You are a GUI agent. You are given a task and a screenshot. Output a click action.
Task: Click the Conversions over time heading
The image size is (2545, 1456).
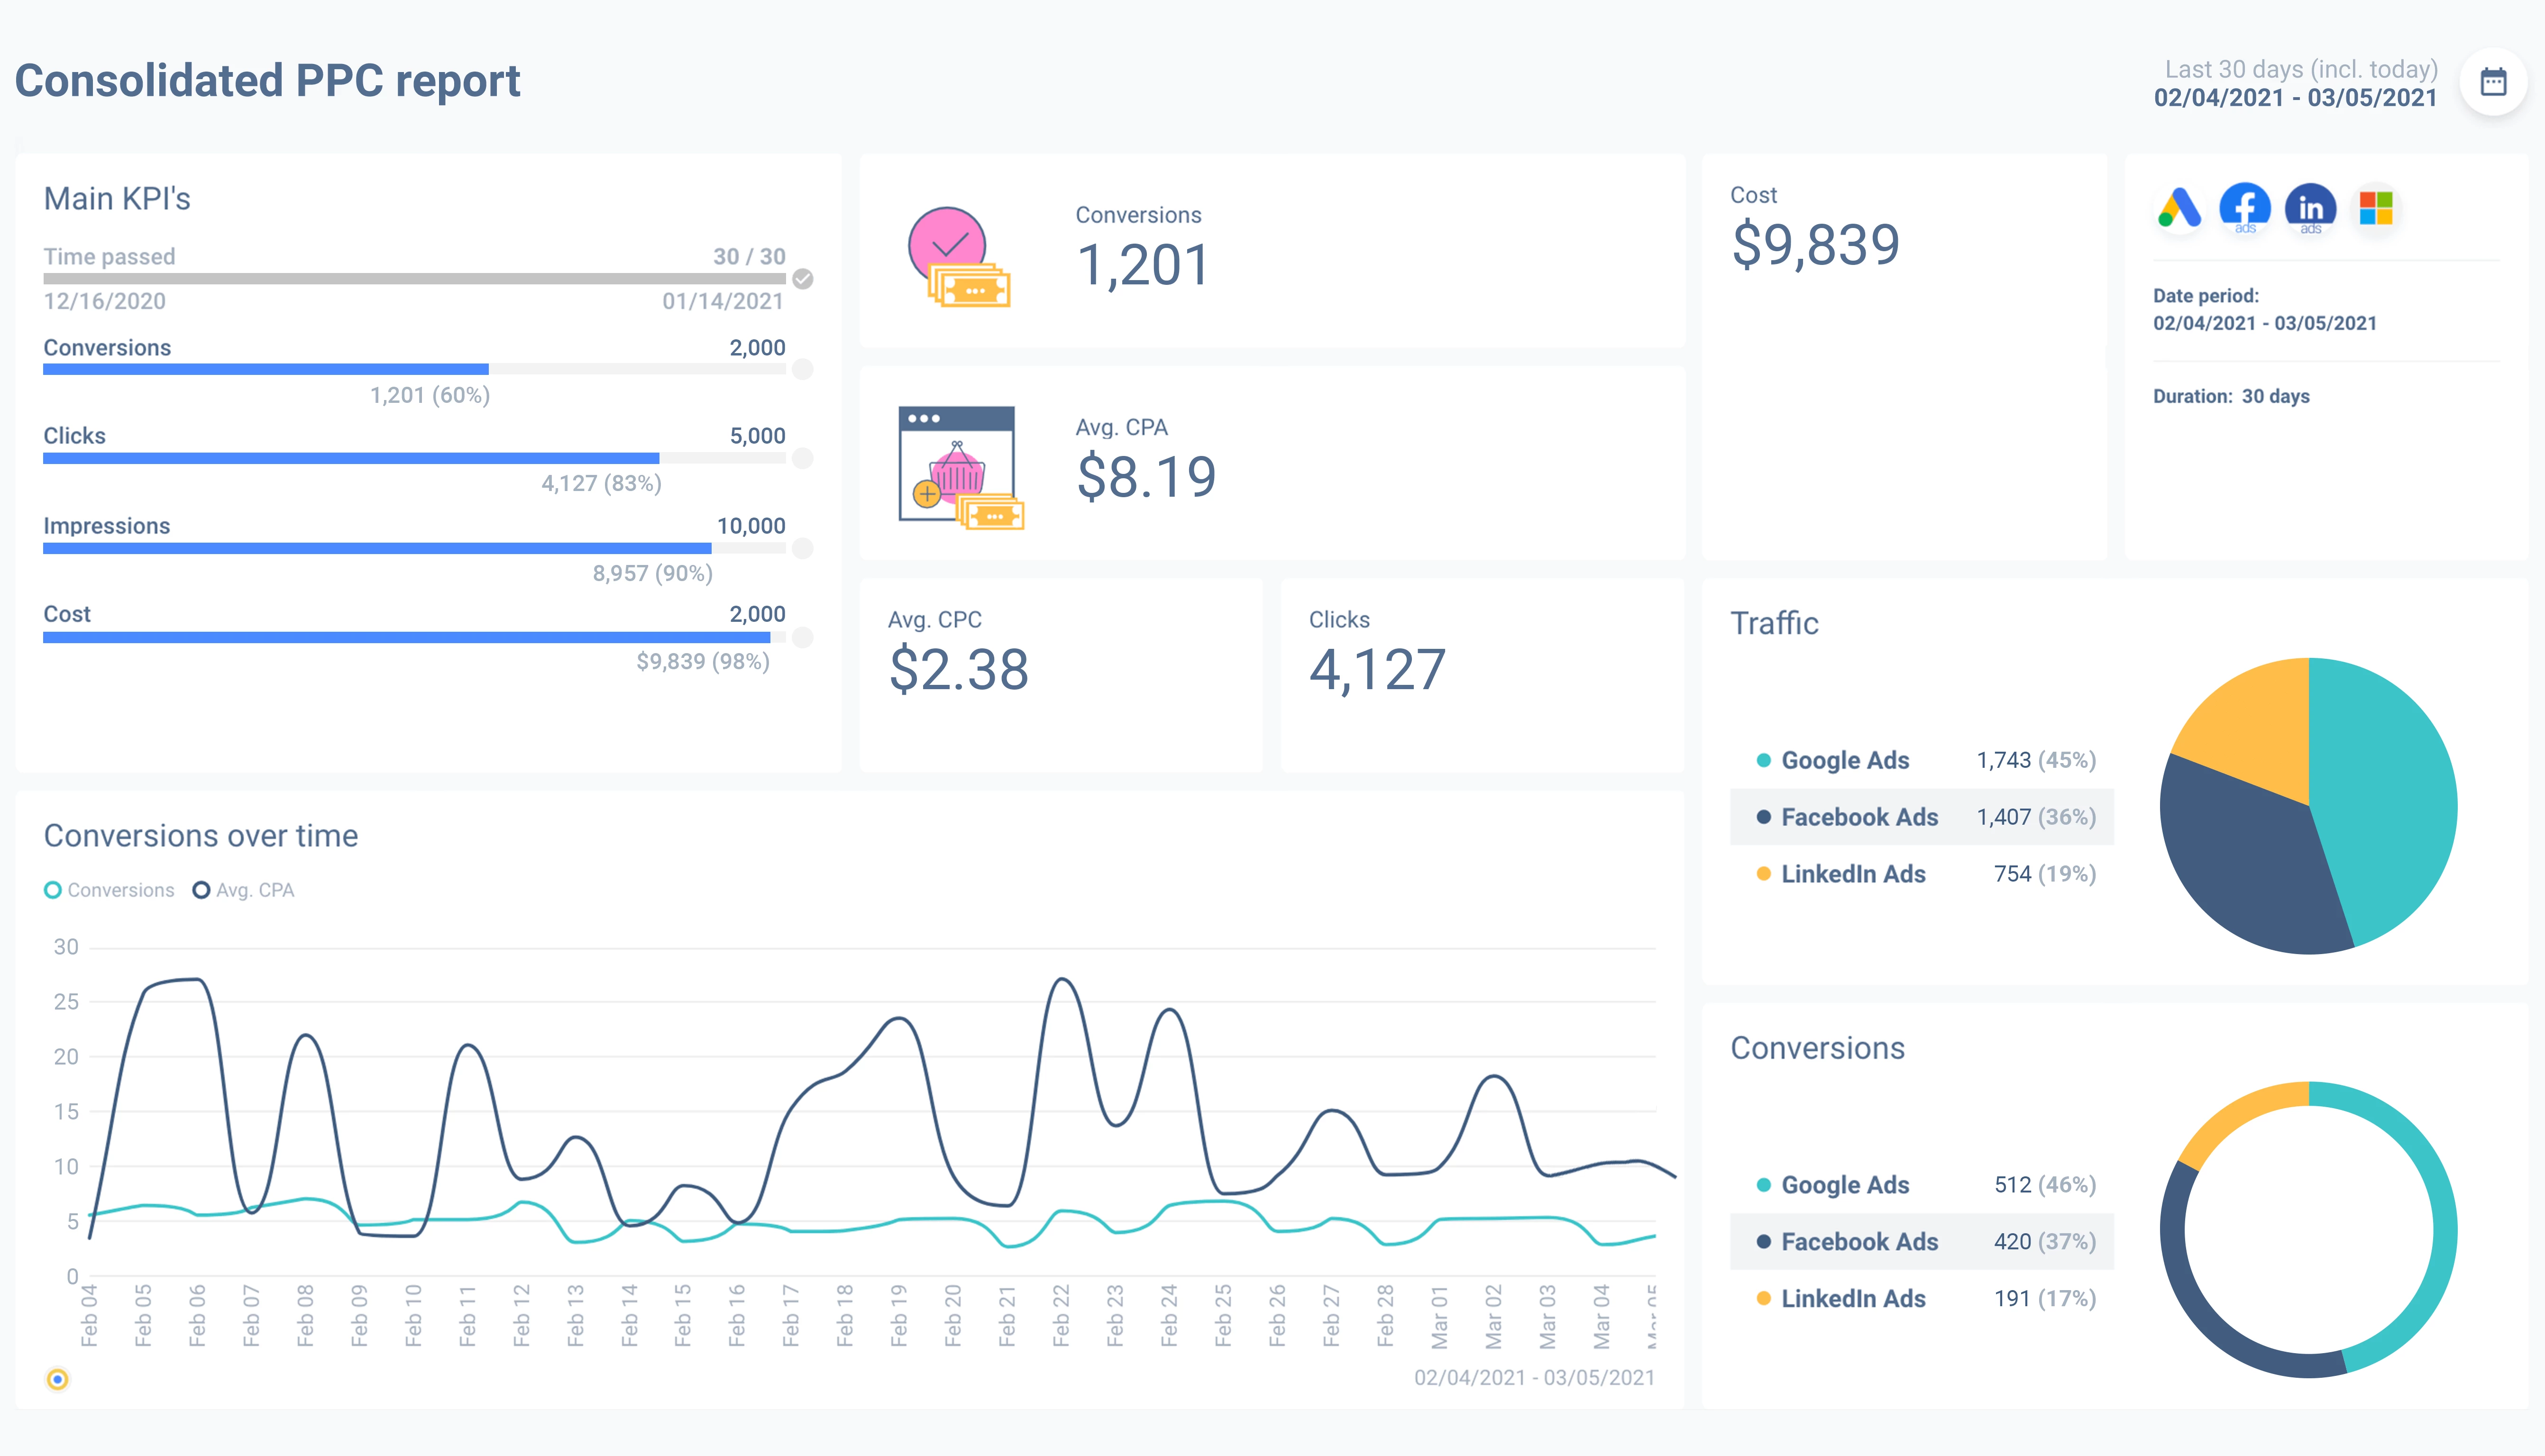click(x=201, y=836)
